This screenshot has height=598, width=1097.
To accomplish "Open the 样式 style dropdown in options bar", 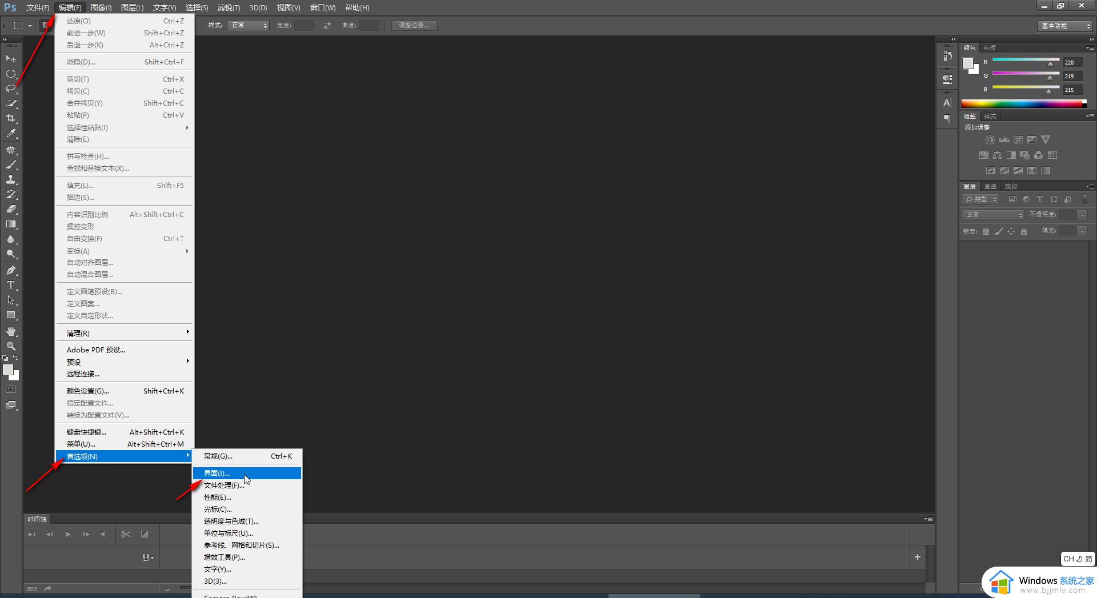I will [x=248, y=25].
